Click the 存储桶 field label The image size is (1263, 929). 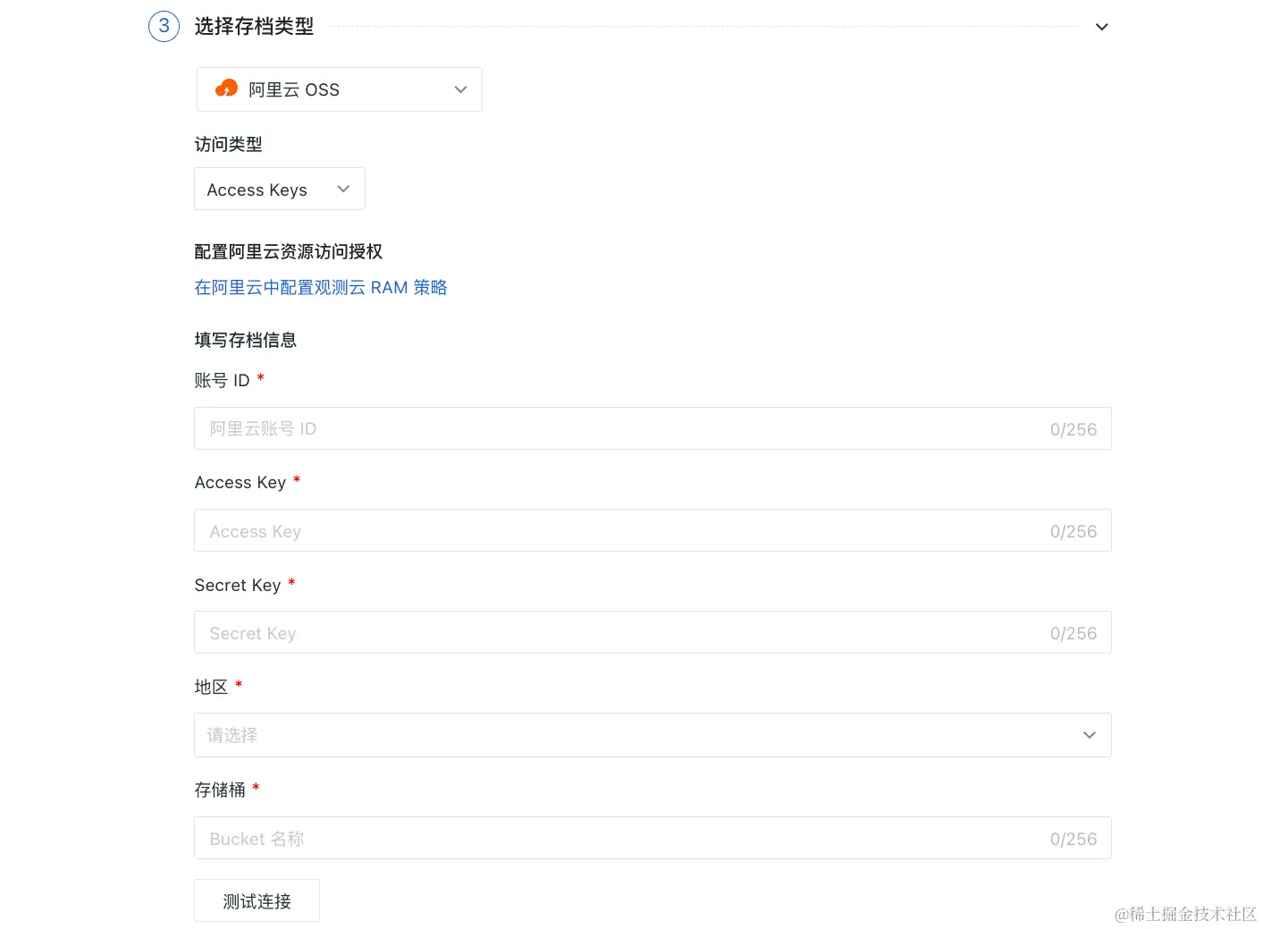(219, 790)
